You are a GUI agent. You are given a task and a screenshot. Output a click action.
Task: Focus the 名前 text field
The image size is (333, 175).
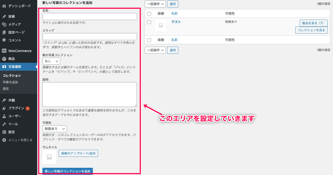pos(90,16)
